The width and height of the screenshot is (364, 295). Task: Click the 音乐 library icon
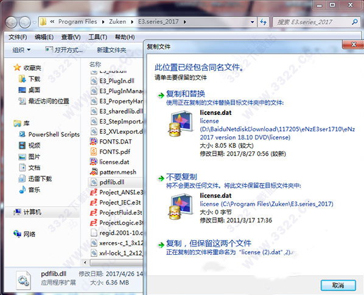[x=22, y=190]
